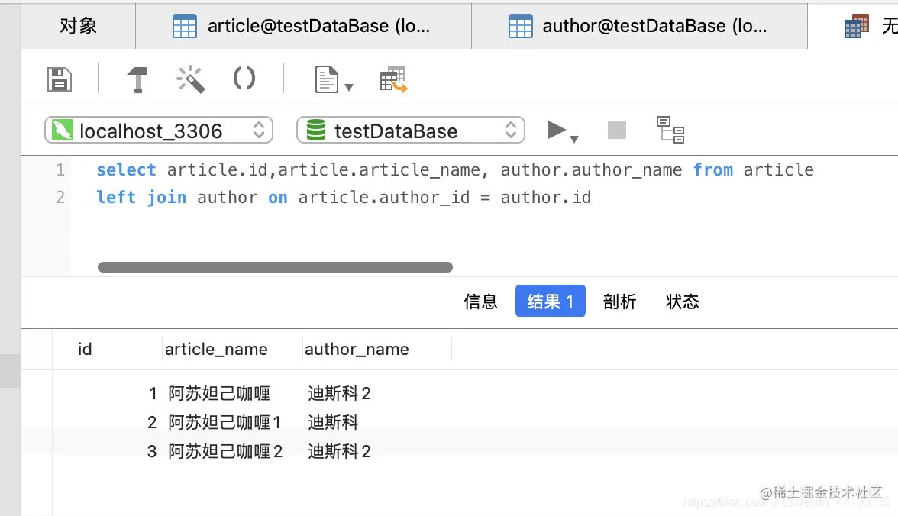Viewport: 898px width, 516px height.
Task: Click line number 2 in editor gutter
Action: click(x=60, y=197)
